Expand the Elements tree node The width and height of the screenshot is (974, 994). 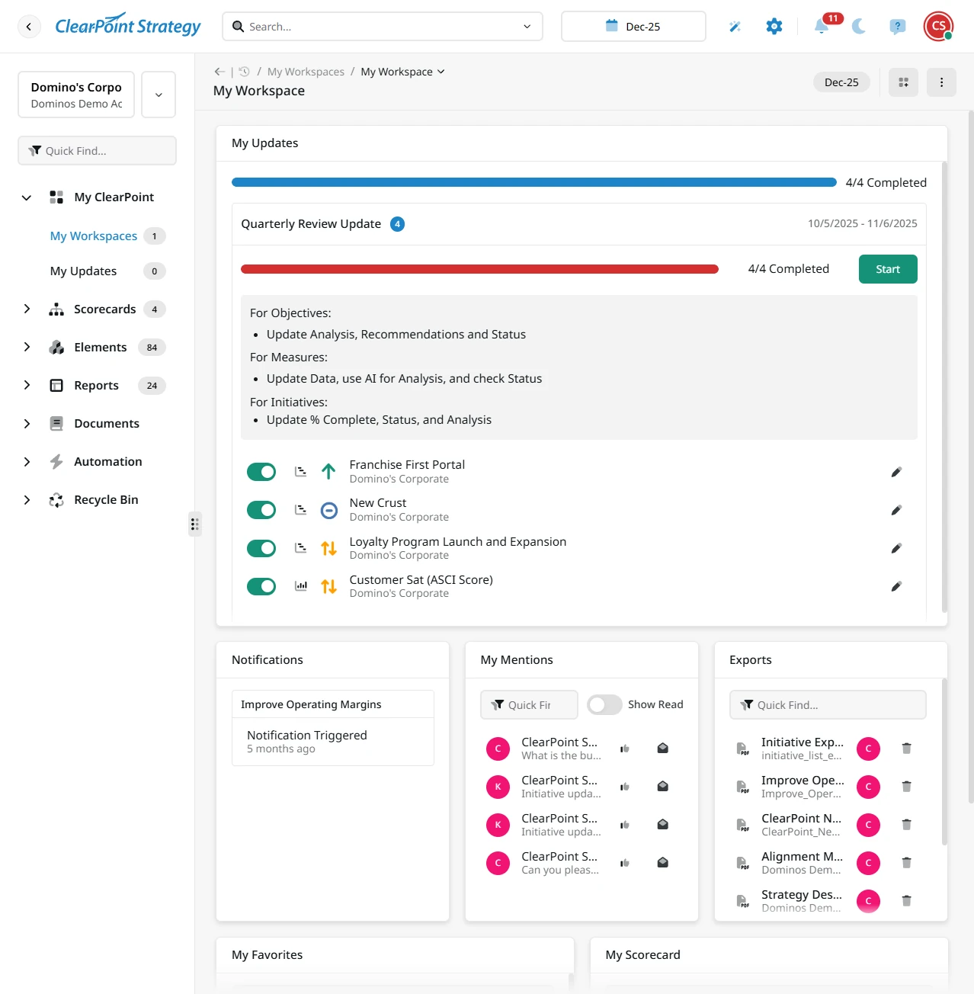(x=27, y=347)
